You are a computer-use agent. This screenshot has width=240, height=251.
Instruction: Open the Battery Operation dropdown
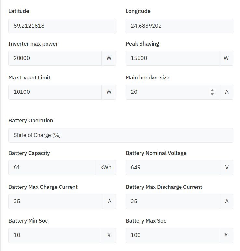click(x=121, y=135)
